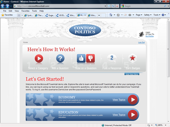Viewport: 170px width, 127px height.
Task: Open the File menu
Action: click(5, 11)
